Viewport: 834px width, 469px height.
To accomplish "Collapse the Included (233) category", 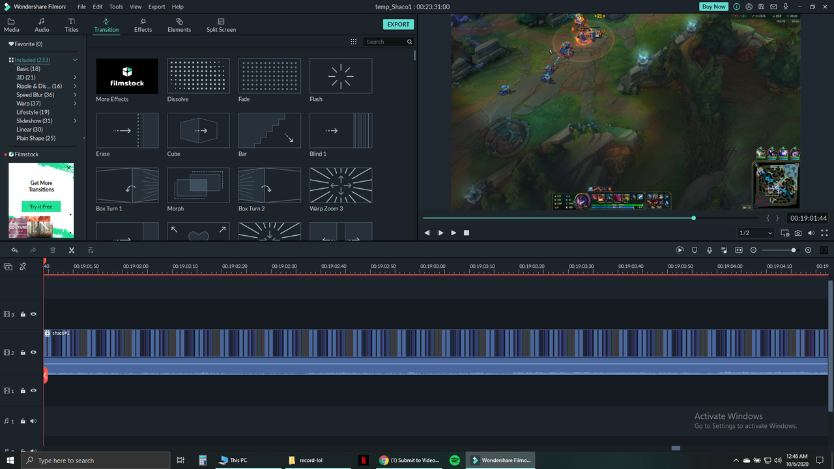I will 75,60.
